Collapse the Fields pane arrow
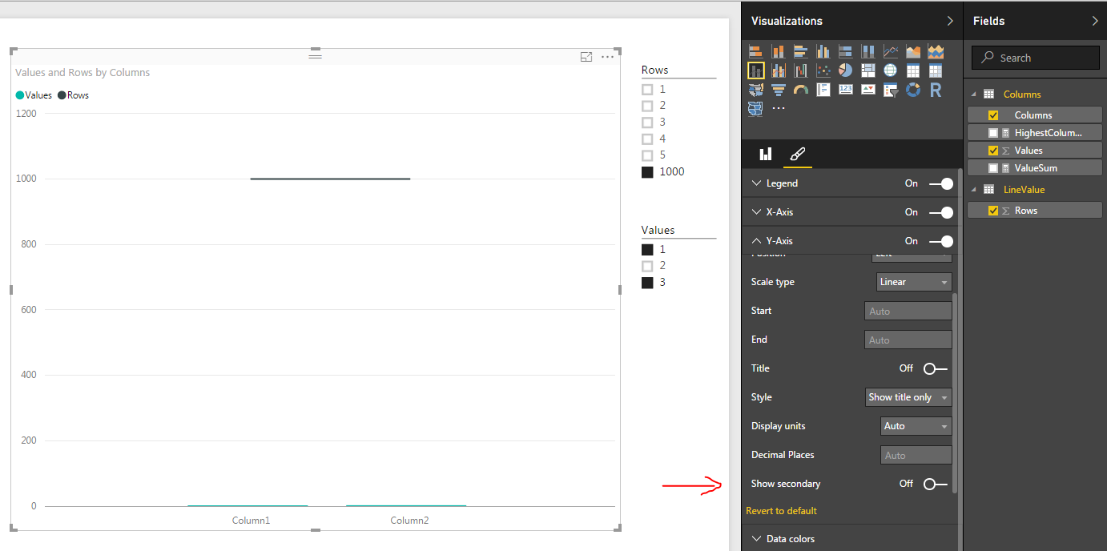The image size is (1107, 551). pyautogui.click(x=1095, y=21)
